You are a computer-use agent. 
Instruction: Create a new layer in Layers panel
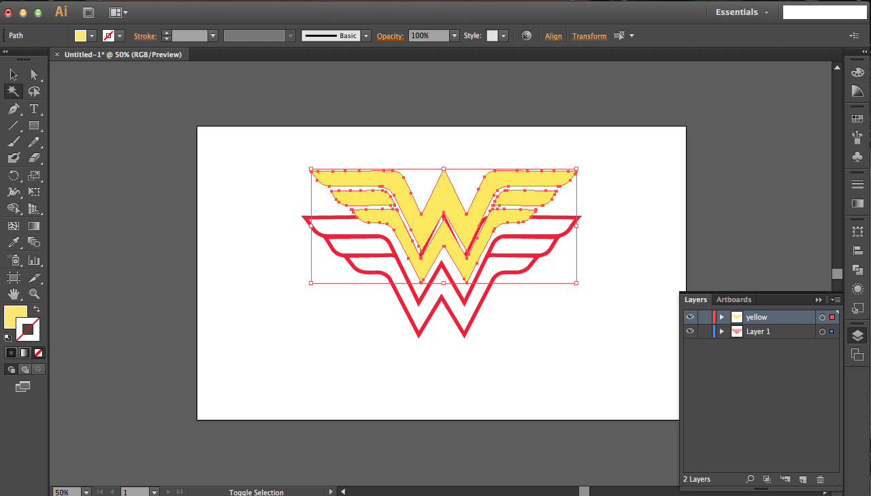pyautogui.click(x=802, y=480)
